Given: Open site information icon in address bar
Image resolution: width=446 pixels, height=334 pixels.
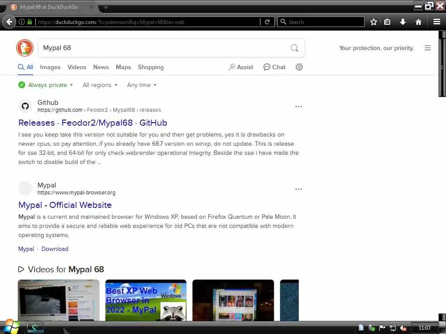Looking at the screenshot, I should 22,22.
